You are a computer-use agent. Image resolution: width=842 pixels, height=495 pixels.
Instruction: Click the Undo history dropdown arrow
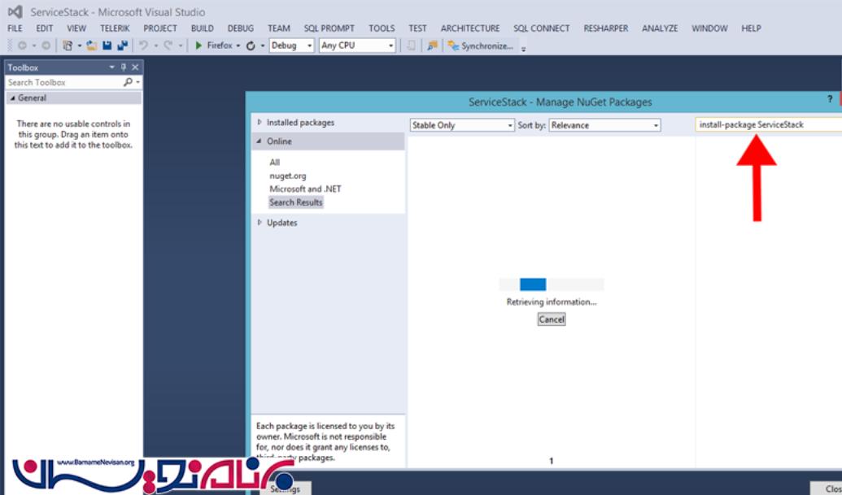pyautogui.click(x=155, y=46)
